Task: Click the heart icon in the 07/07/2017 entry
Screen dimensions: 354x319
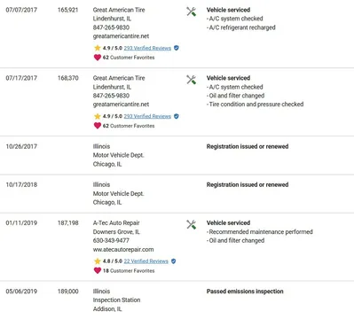Action: [x=98, y=58]
